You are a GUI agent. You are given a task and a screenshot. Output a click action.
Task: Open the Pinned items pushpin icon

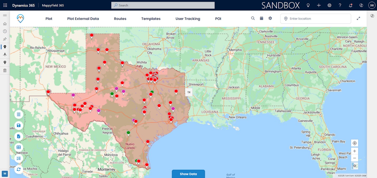(5, 39)
